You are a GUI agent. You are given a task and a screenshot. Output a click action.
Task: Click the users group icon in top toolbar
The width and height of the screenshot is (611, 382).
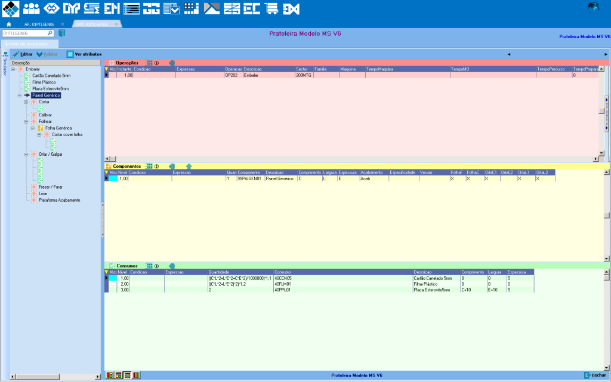point(31,8)
